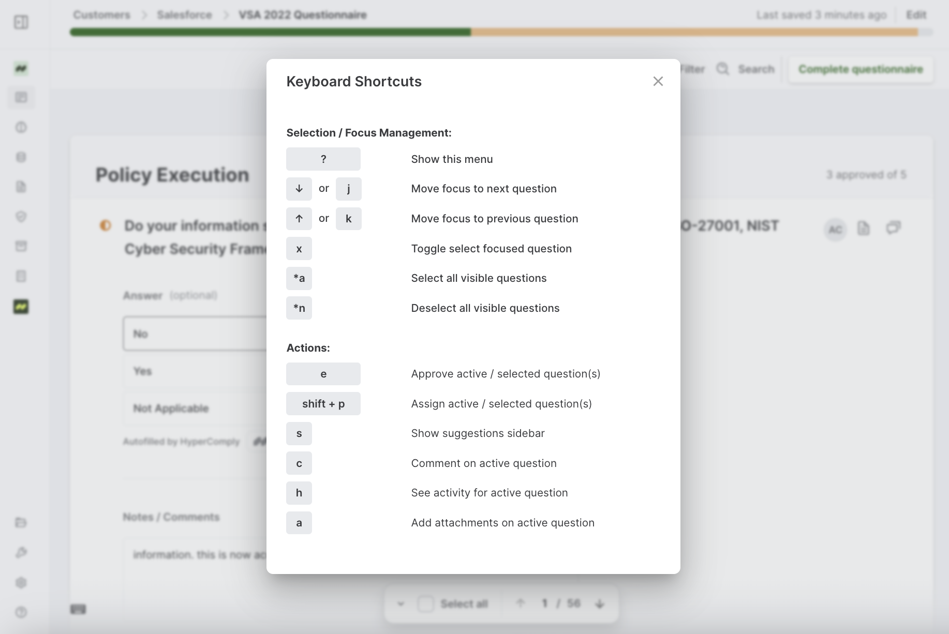
Task: Click the h key badge
Action: coord(299,493)
